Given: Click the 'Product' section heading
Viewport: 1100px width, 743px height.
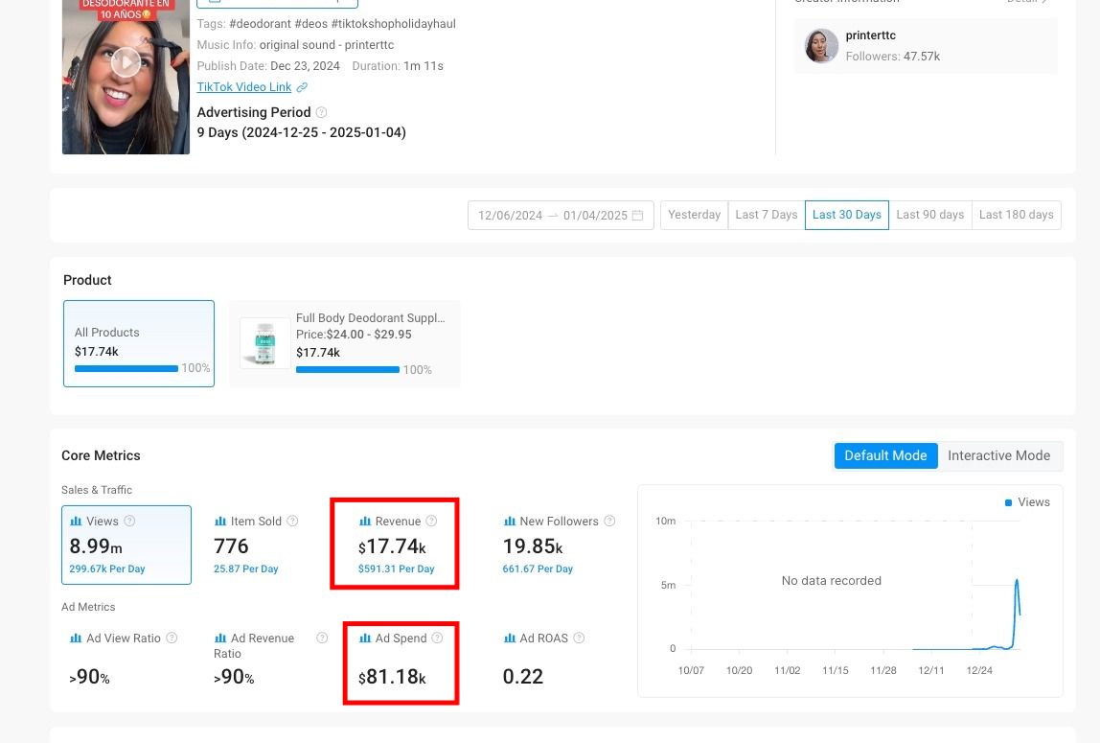Looking at the screenshot, I should pyautogui.click(x=88, y=281).
